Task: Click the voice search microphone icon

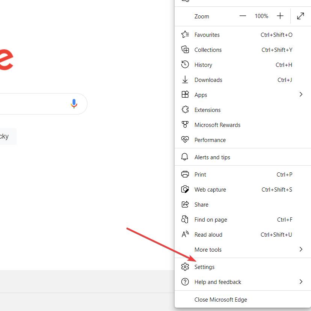Action: pos(74,104)
